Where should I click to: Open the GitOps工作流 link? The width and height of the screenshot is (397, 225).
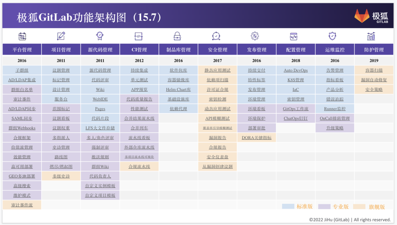(x=296, y=109)
